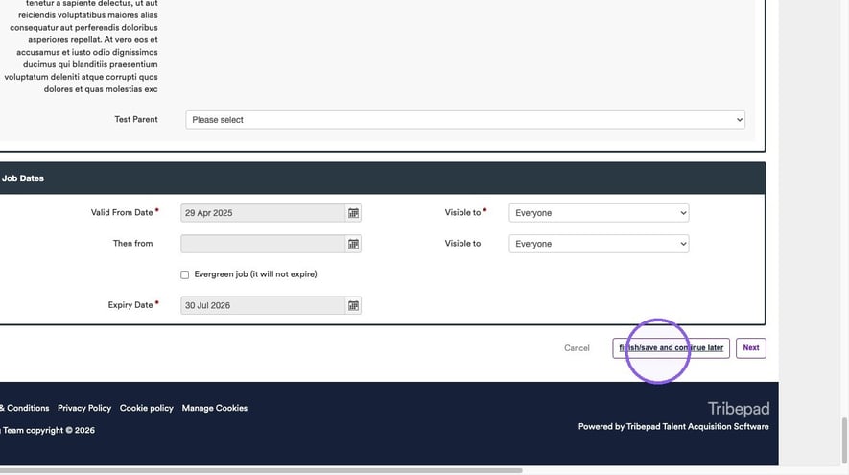Click the Evergreen job label text
This screenshot has height=475, width=849.
255,274
